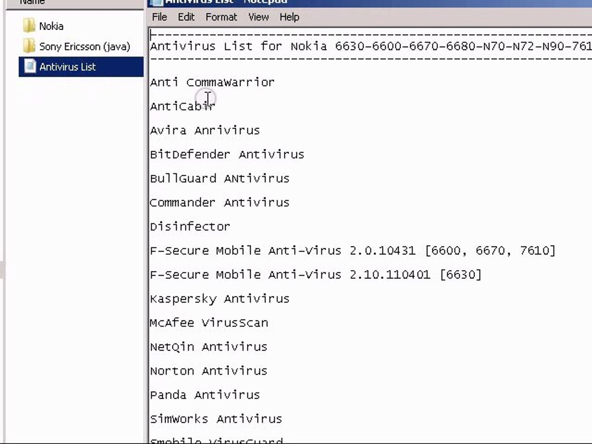Click the Anti CommaWarrior line
The width and height of the screenshot is (592, 444).
click(x=212, y=82)
